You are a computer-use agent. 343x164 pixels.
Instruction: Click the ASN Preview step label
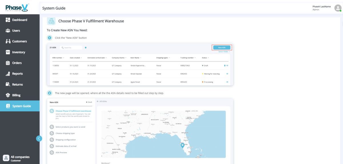point(62,153)
